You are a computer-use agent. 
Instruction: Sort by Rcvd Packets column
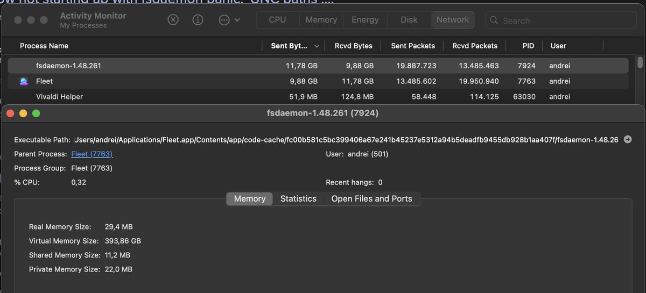tap(475, 46)
